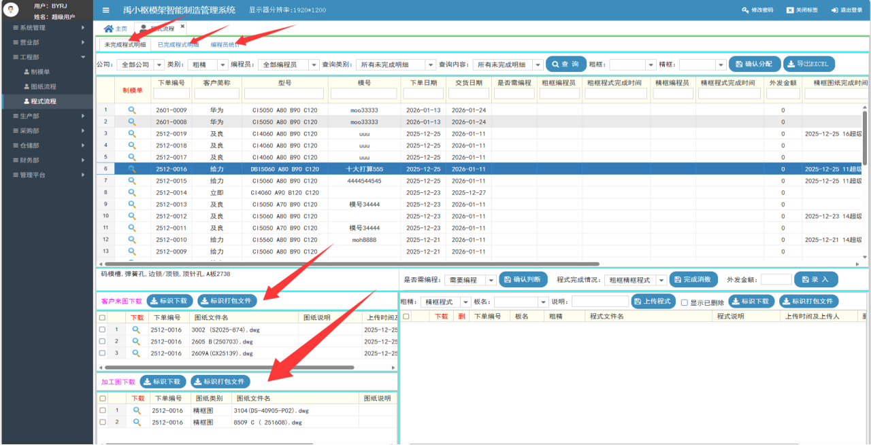Click the hamburger menu icon in header
The width and height of the screenshot is (871, 445).
coord(106,10)
